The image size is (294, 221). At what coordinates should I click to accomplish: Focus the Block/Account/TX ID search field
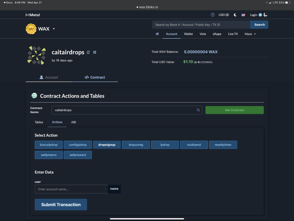coord(201,25)
